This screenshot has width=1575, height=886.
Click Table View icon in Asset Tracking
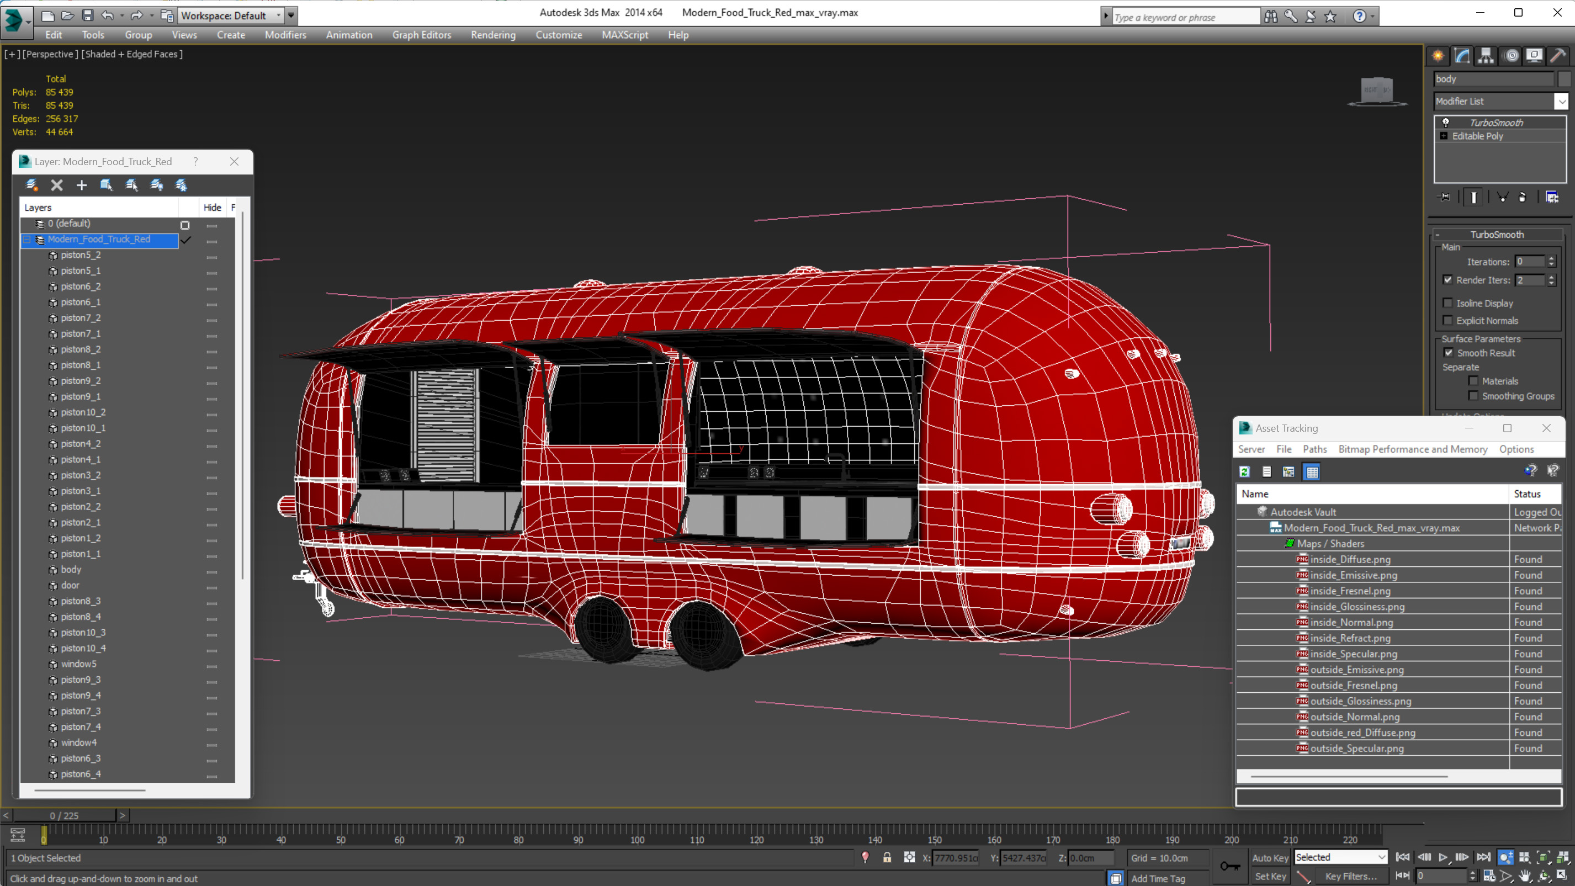[1312, 471]
